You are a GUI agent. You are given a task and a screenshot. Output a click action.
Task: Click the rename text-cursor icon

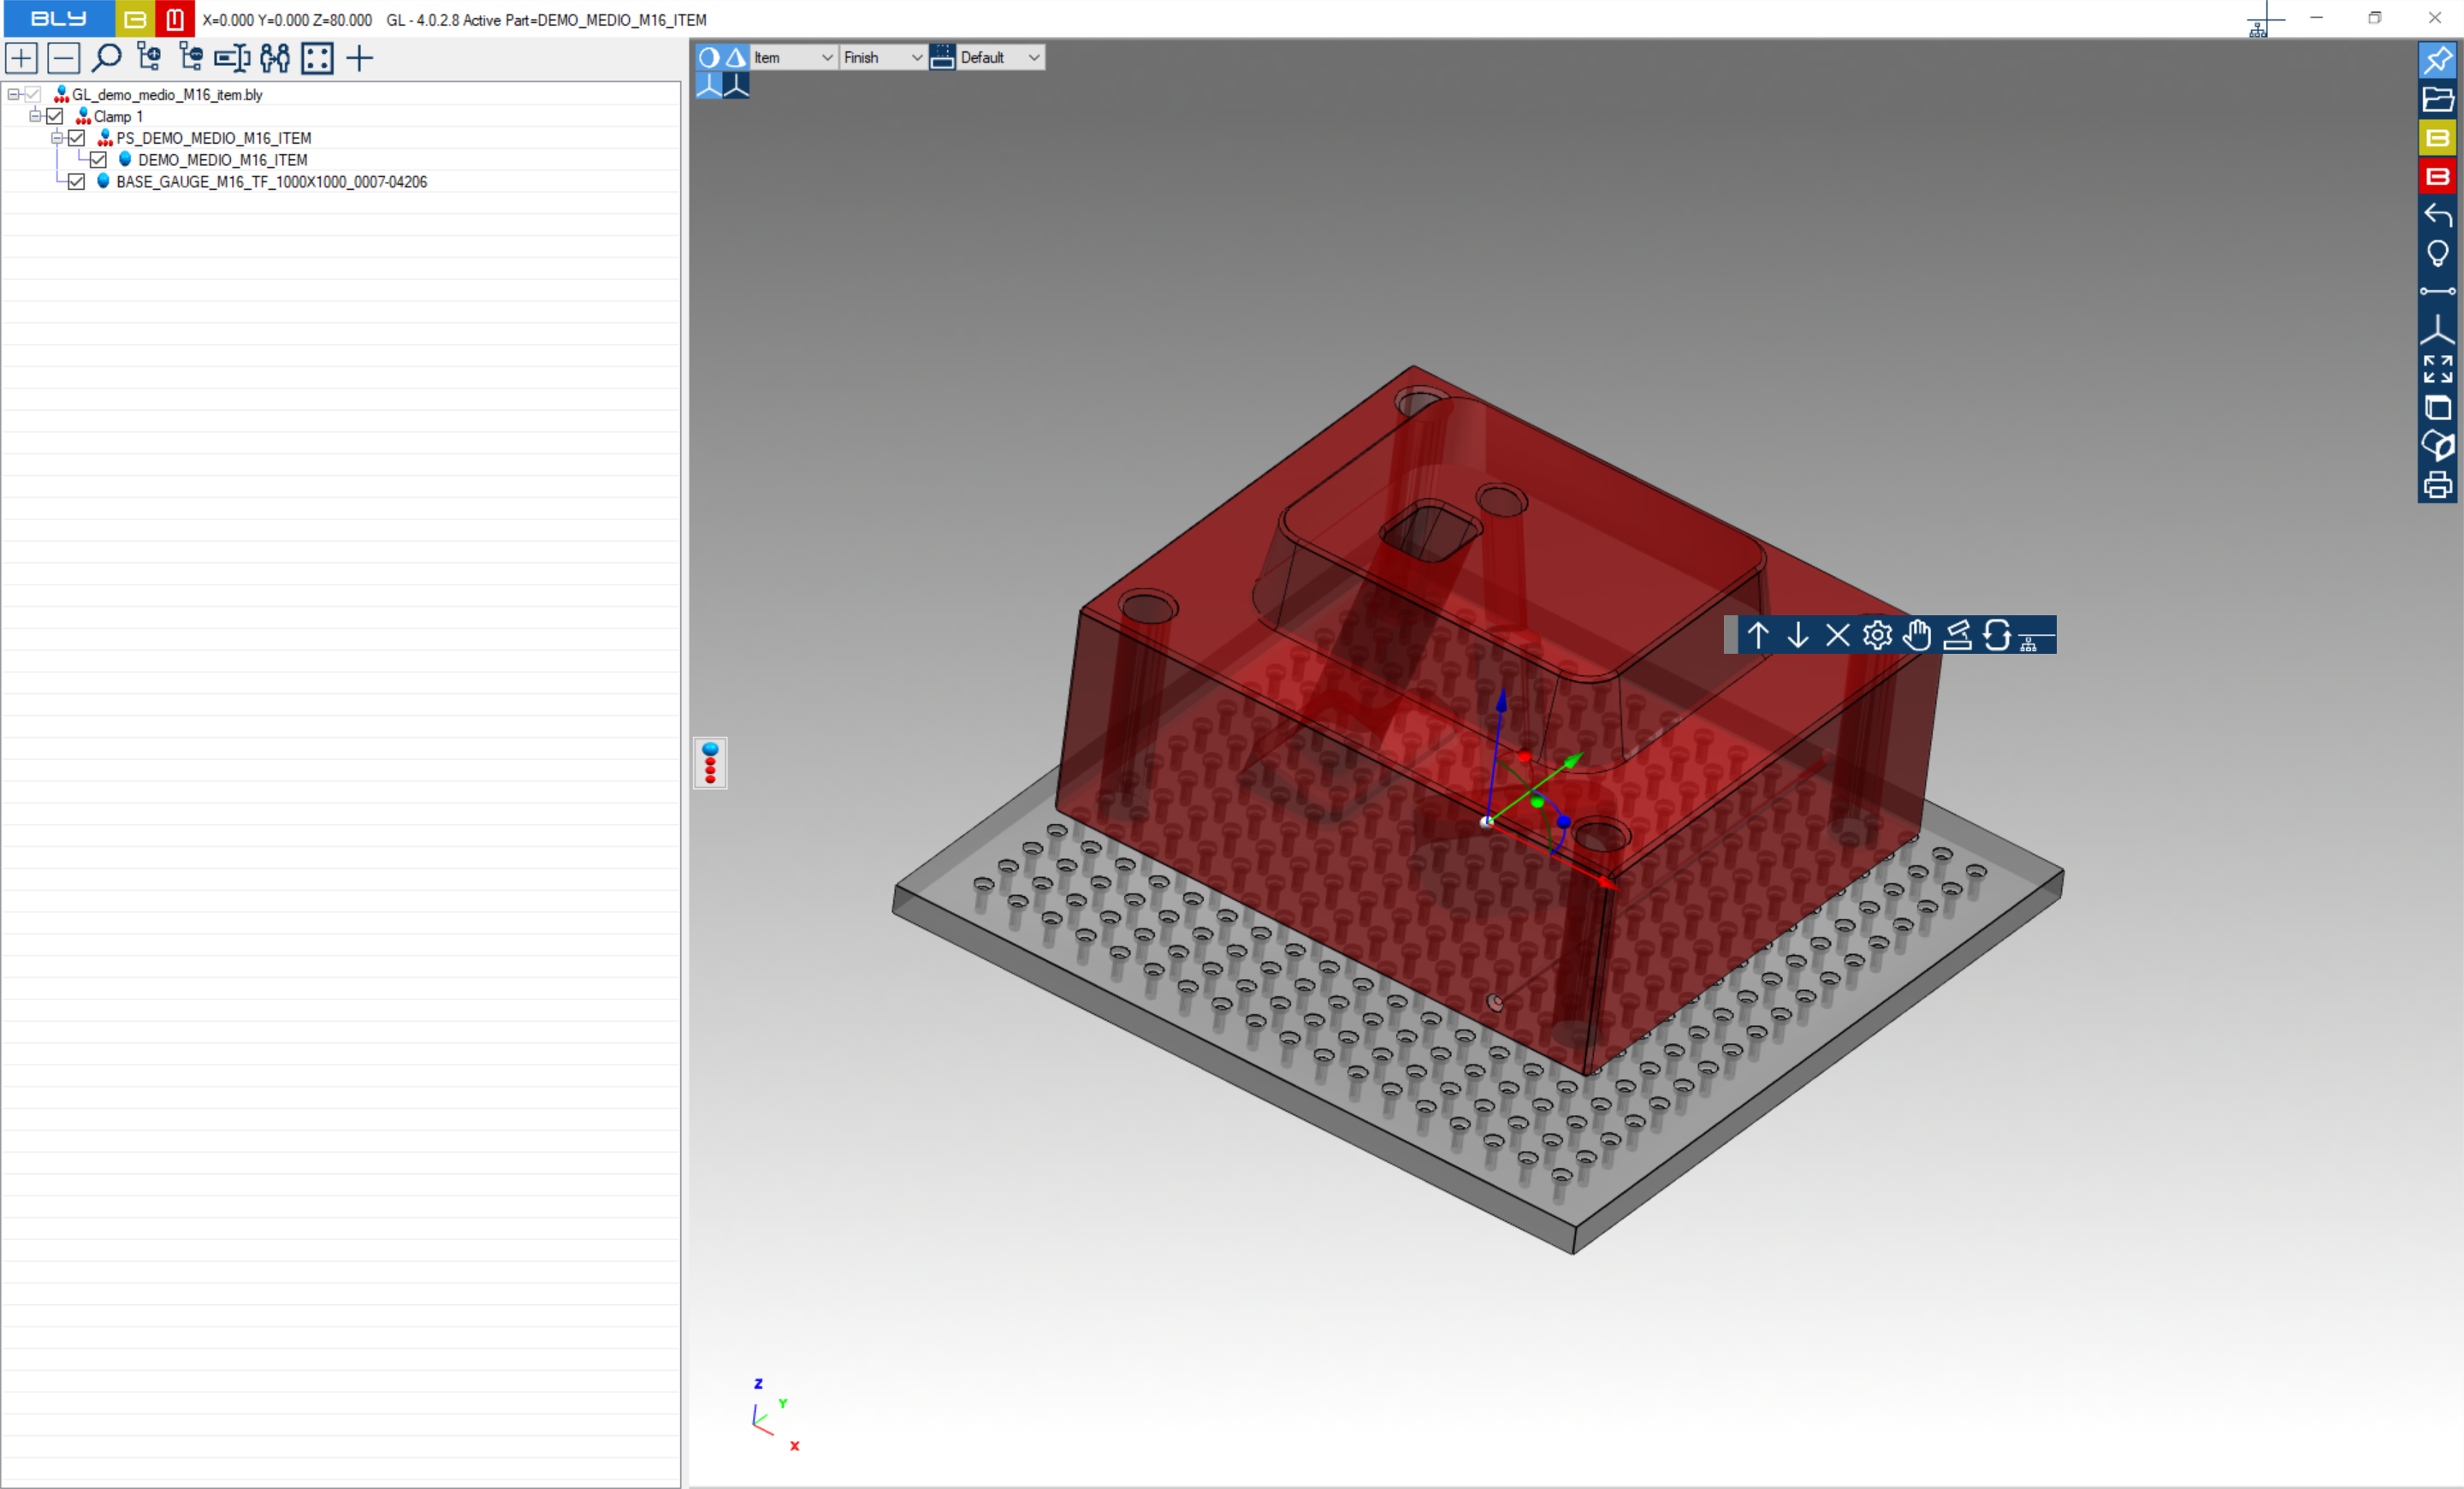(x=232, y=58)
